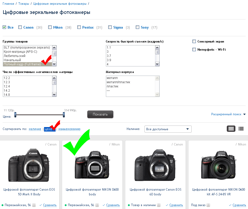Viewport: 248px width, 209px height.
Task: Enable Сенсорный экран option
Action: (x=194, y=41)
